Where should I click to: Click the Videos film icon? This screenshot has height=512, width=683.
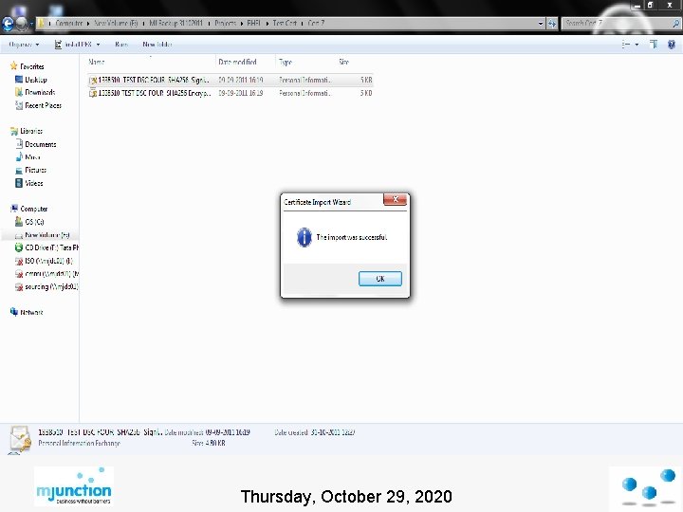(x=19, y=183)
